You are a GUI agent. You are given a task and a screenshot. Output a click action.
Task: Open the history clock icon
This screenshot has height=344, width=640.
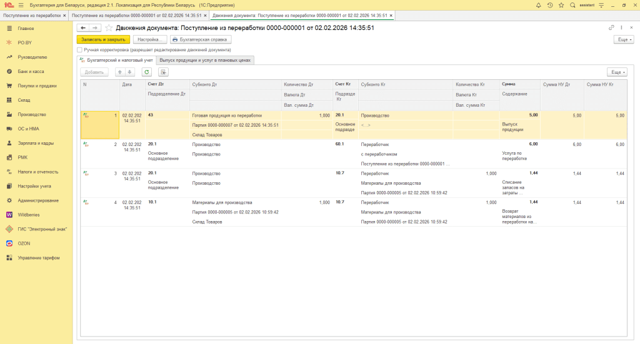(550, 5)
